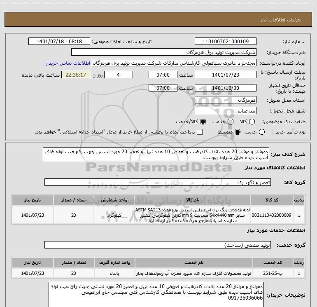Click the buyer name field شرکت مدیریت تولید برق هرمزگان
The height and width of the screenshot is (307, 317).
(x=164, y=52)
